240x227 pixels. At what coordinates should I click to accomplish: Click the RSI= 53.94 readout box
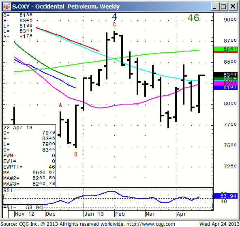[23, 208]
